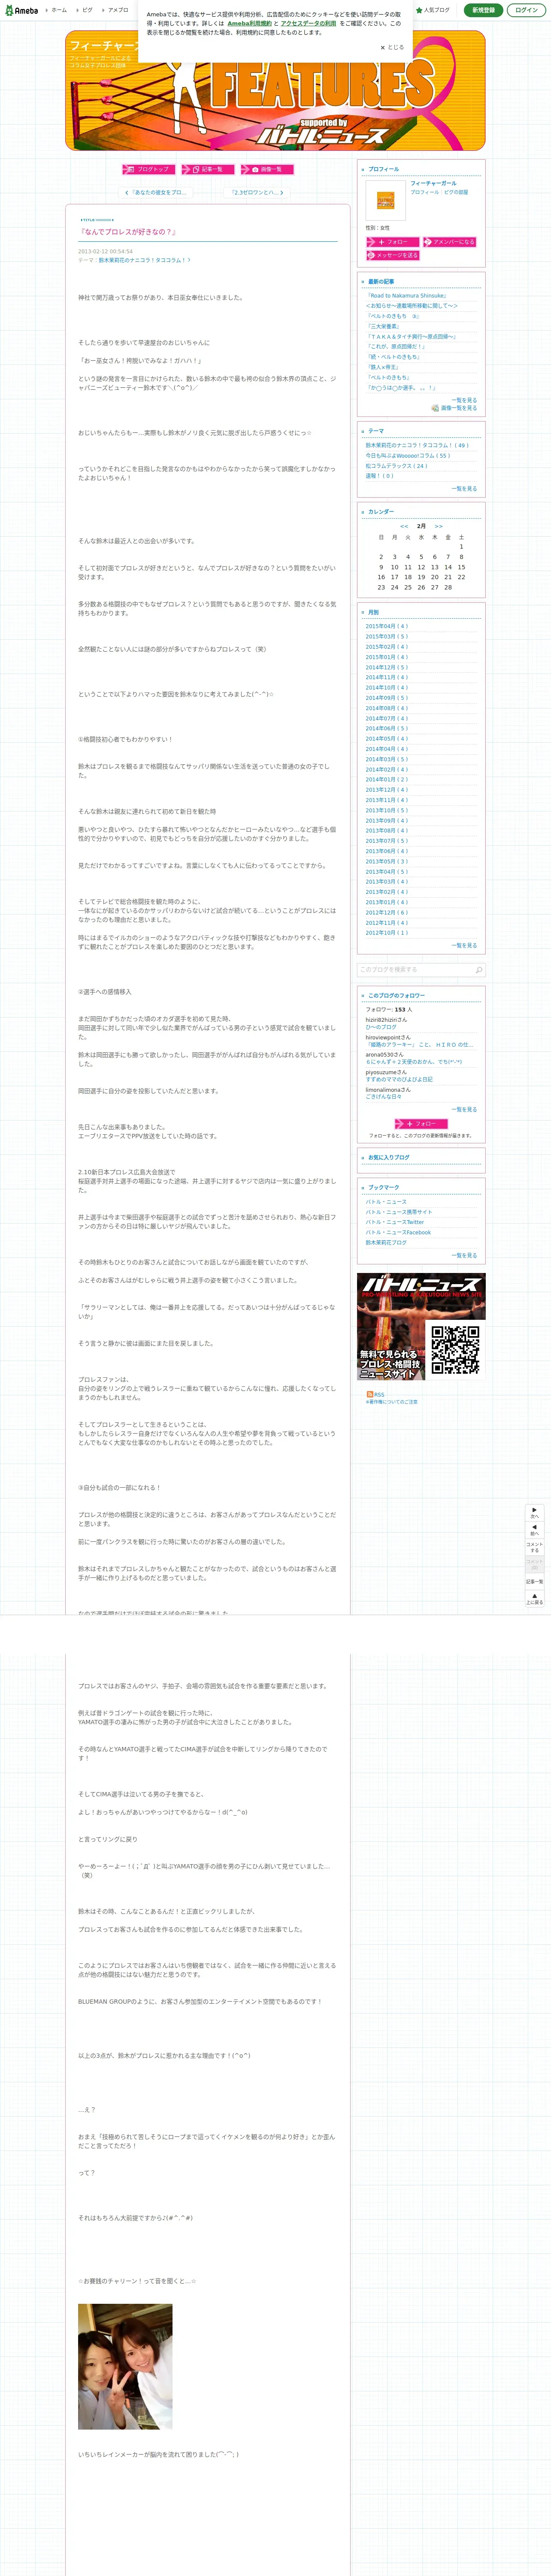The image size is (551, 2576).
Task: Open bookmark バトル・ニュース携帯サイト
Action: [399, 1212]
